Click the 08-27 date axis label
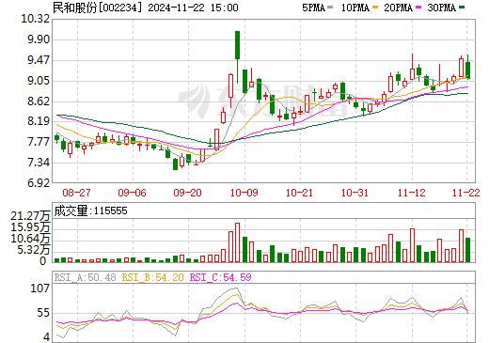 77,193
